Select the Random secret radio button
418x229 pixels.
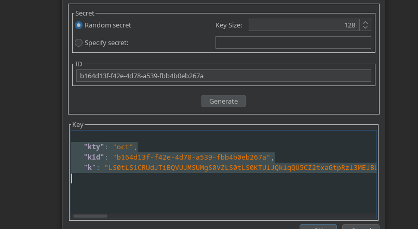click(x=79, y=25)
